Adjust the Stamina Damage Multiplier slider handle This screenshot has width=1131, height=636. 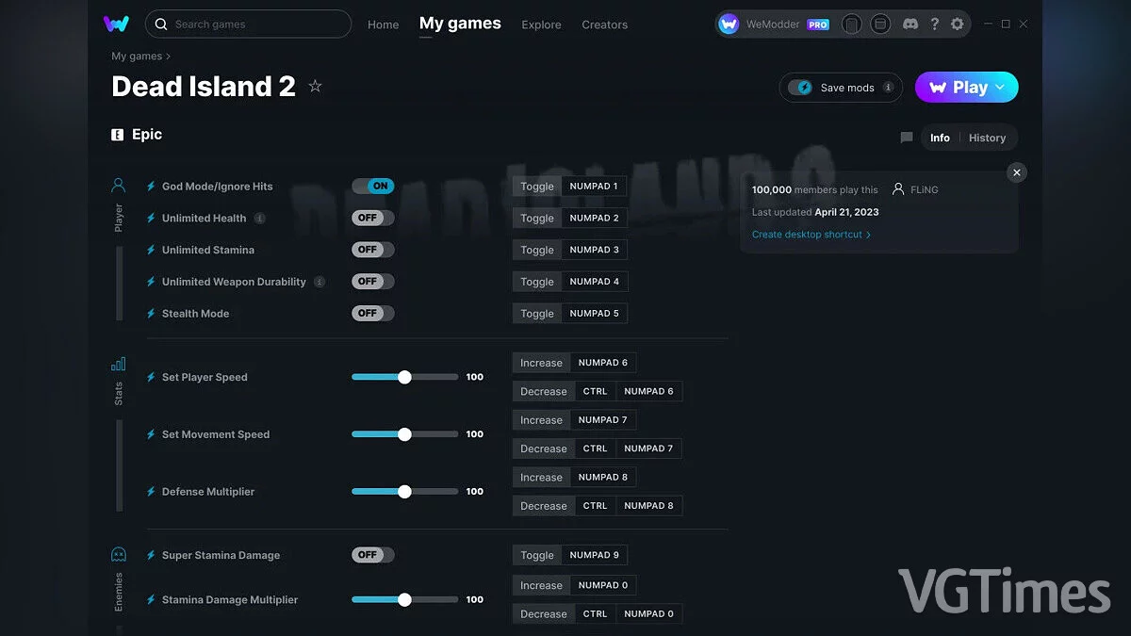tap(404, 599)
